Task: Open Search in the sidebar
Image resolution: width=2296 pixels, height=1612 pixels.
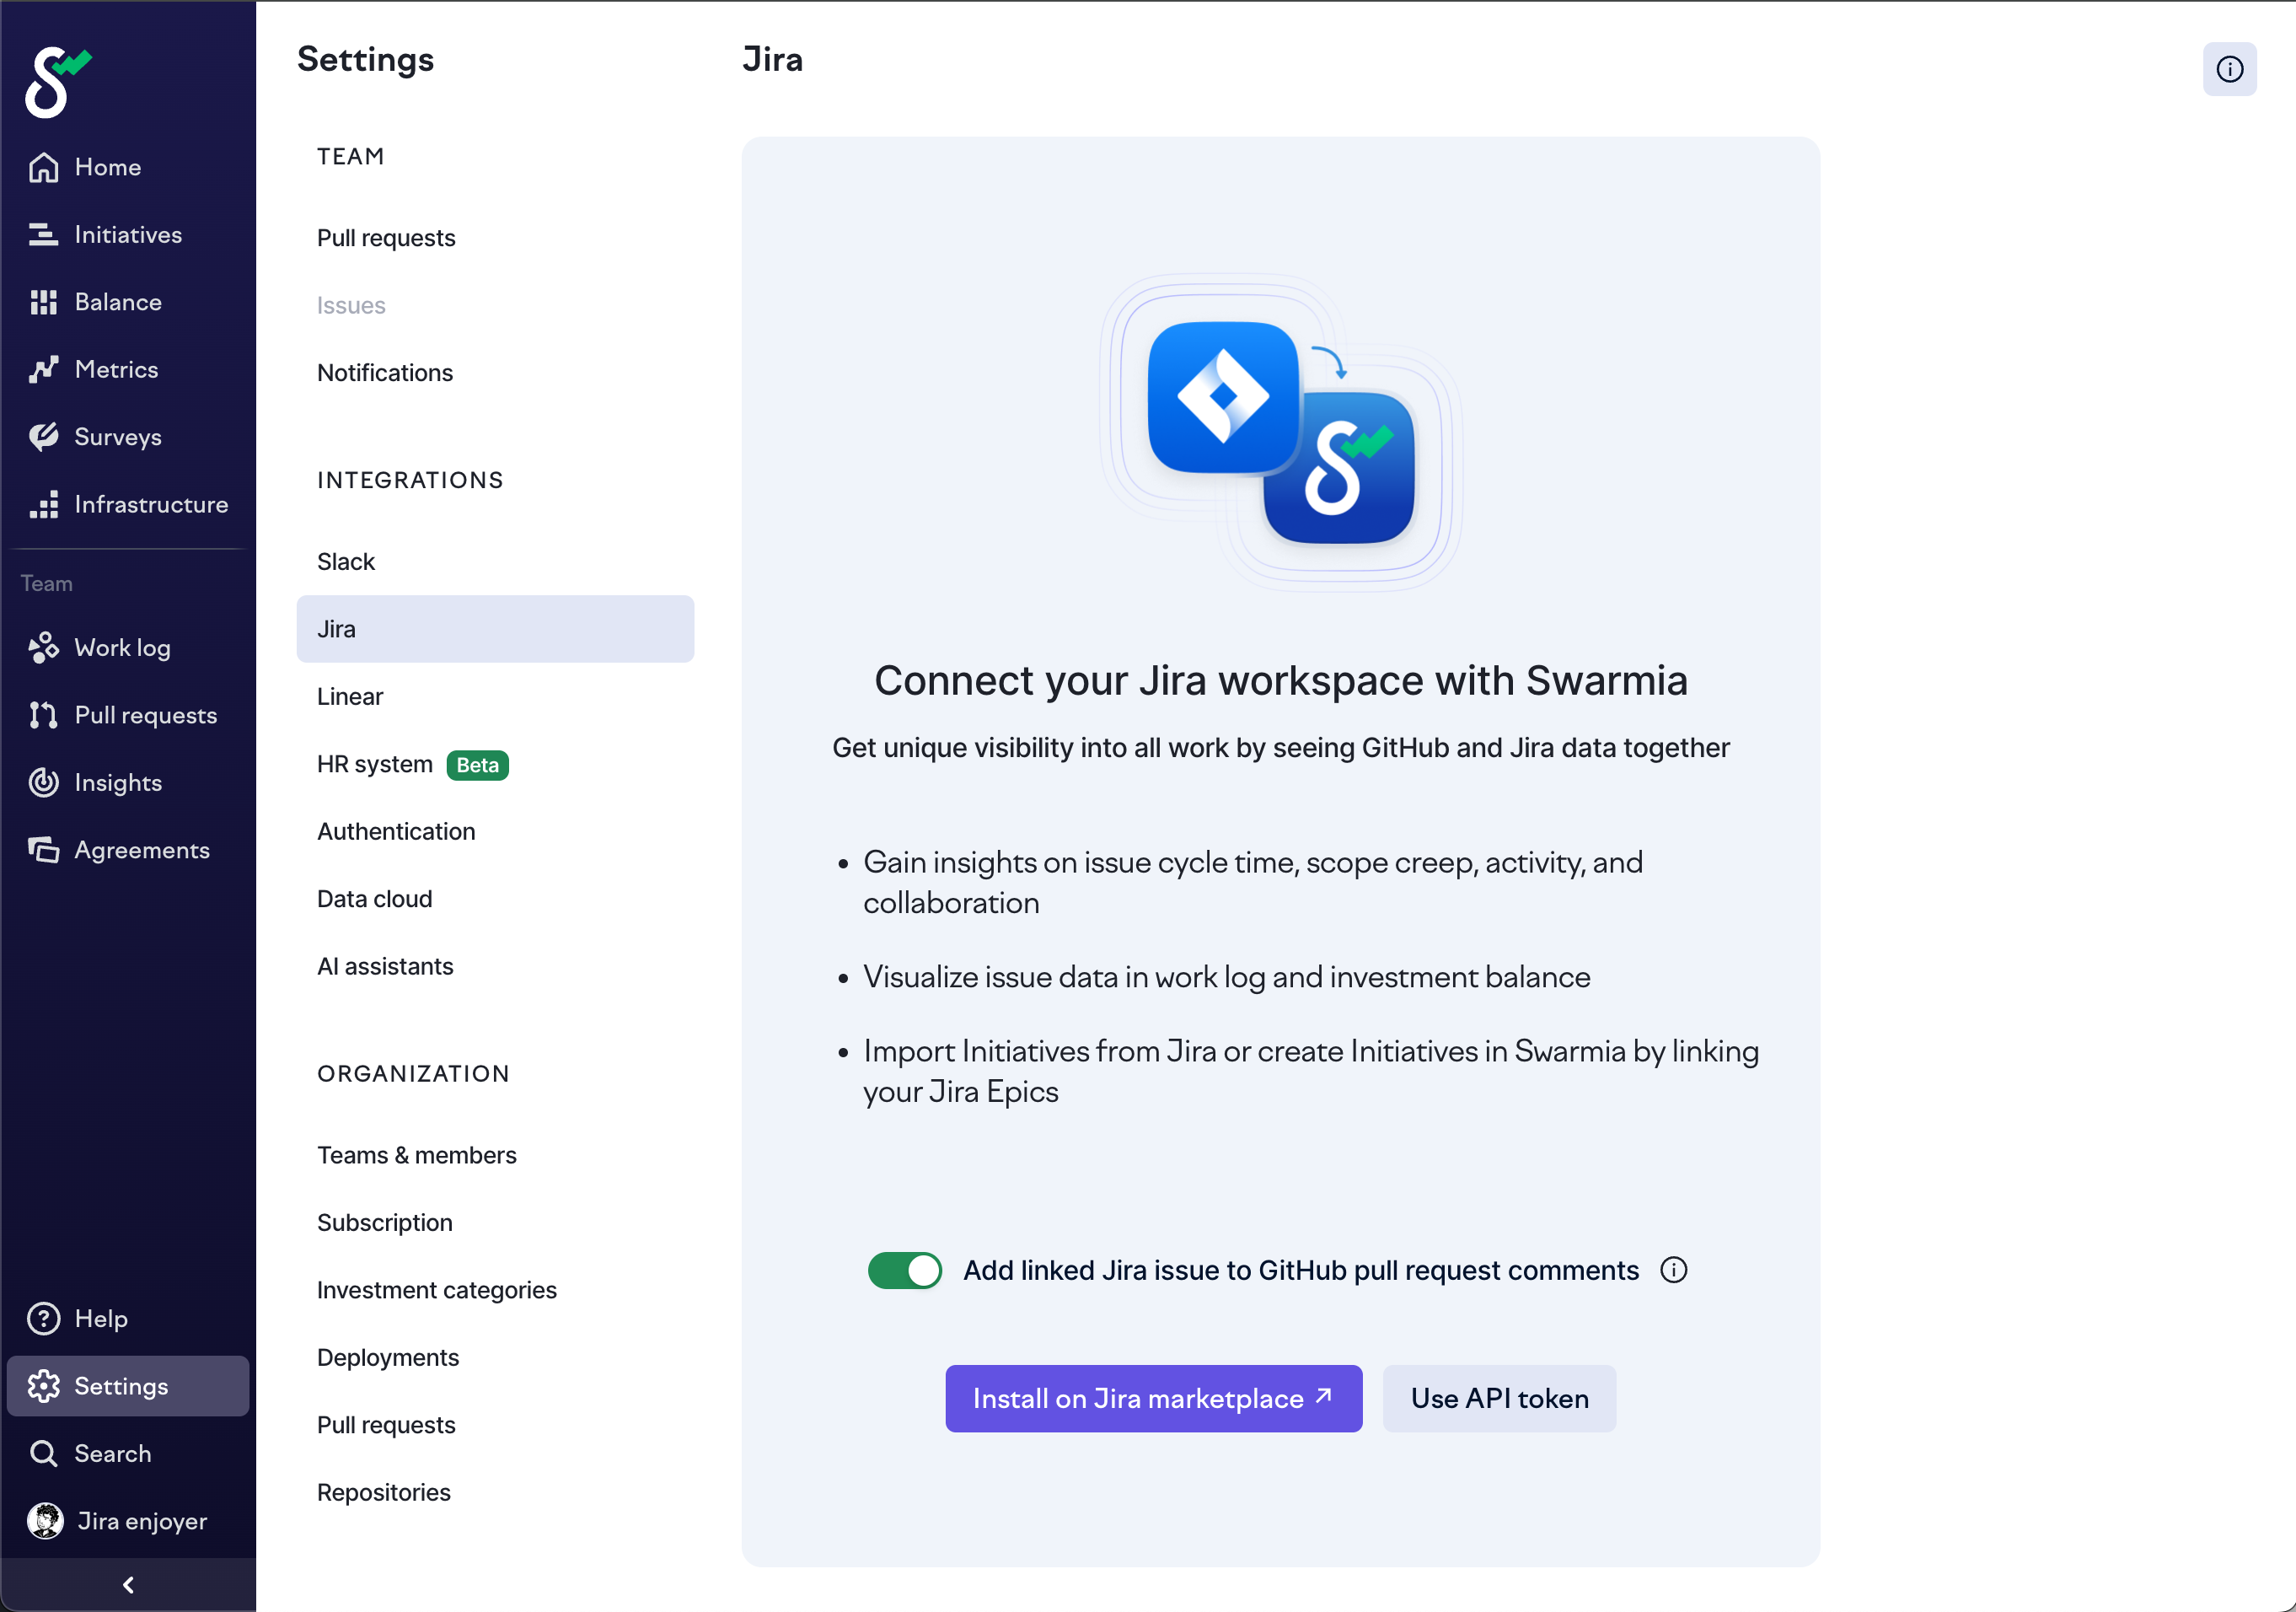Action: pos(112,1453)
